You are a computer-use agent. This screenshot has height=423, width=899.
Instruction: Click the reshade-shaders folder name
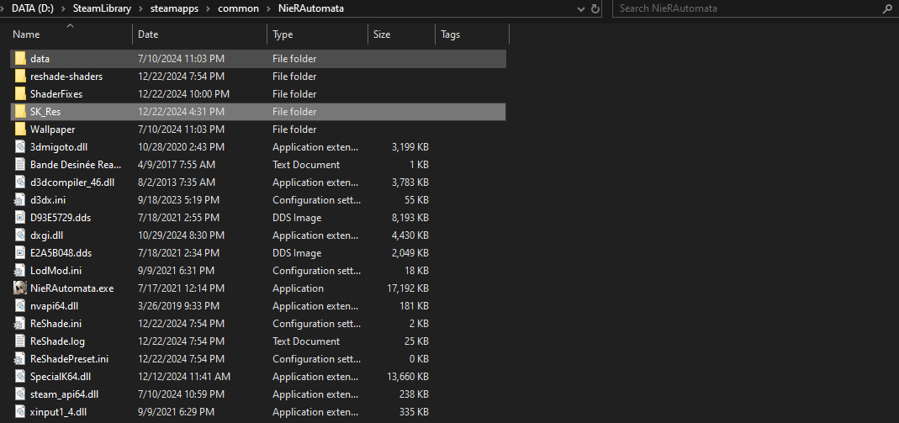click(66, 77)
